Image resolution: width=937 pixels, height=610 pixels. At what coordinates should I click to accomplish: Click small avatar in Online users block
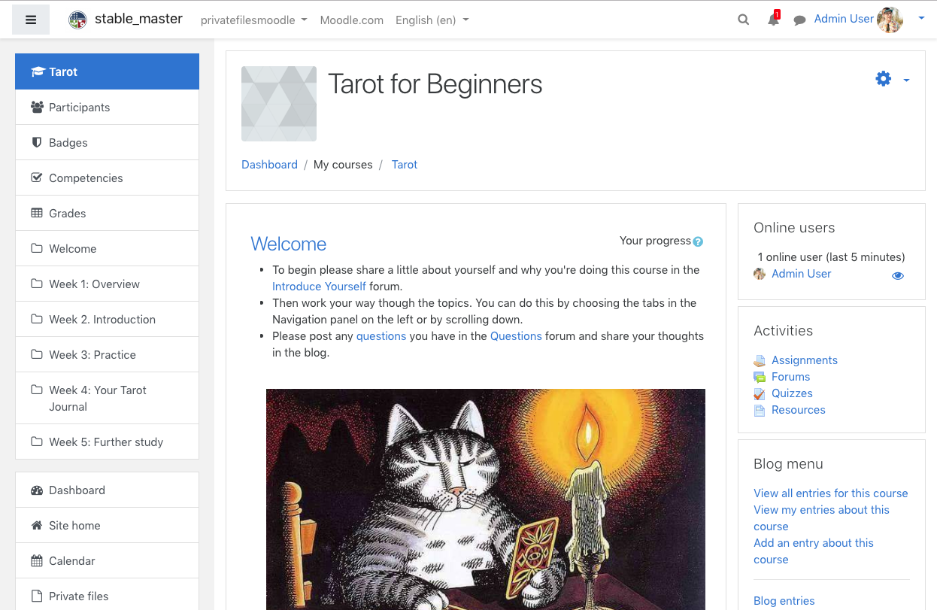tap(760, 274)
